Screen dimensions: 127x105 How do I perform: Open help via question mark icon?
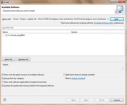5,100
